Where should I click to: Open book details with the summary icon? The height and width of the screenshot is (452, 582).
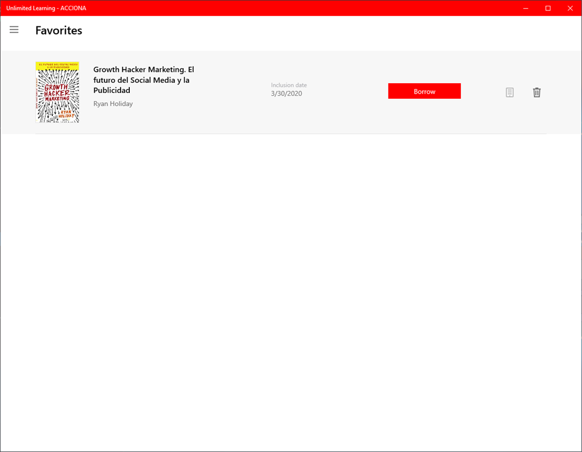point(509,92)
